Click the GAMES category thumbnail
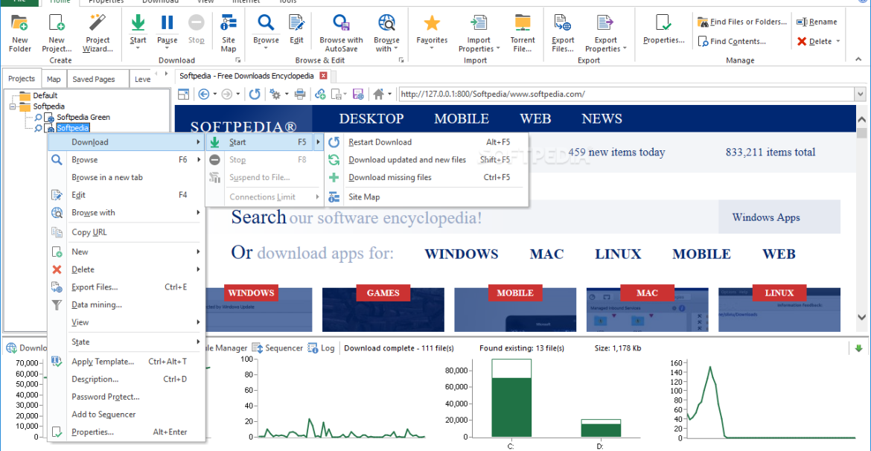 tap(383, 309)
